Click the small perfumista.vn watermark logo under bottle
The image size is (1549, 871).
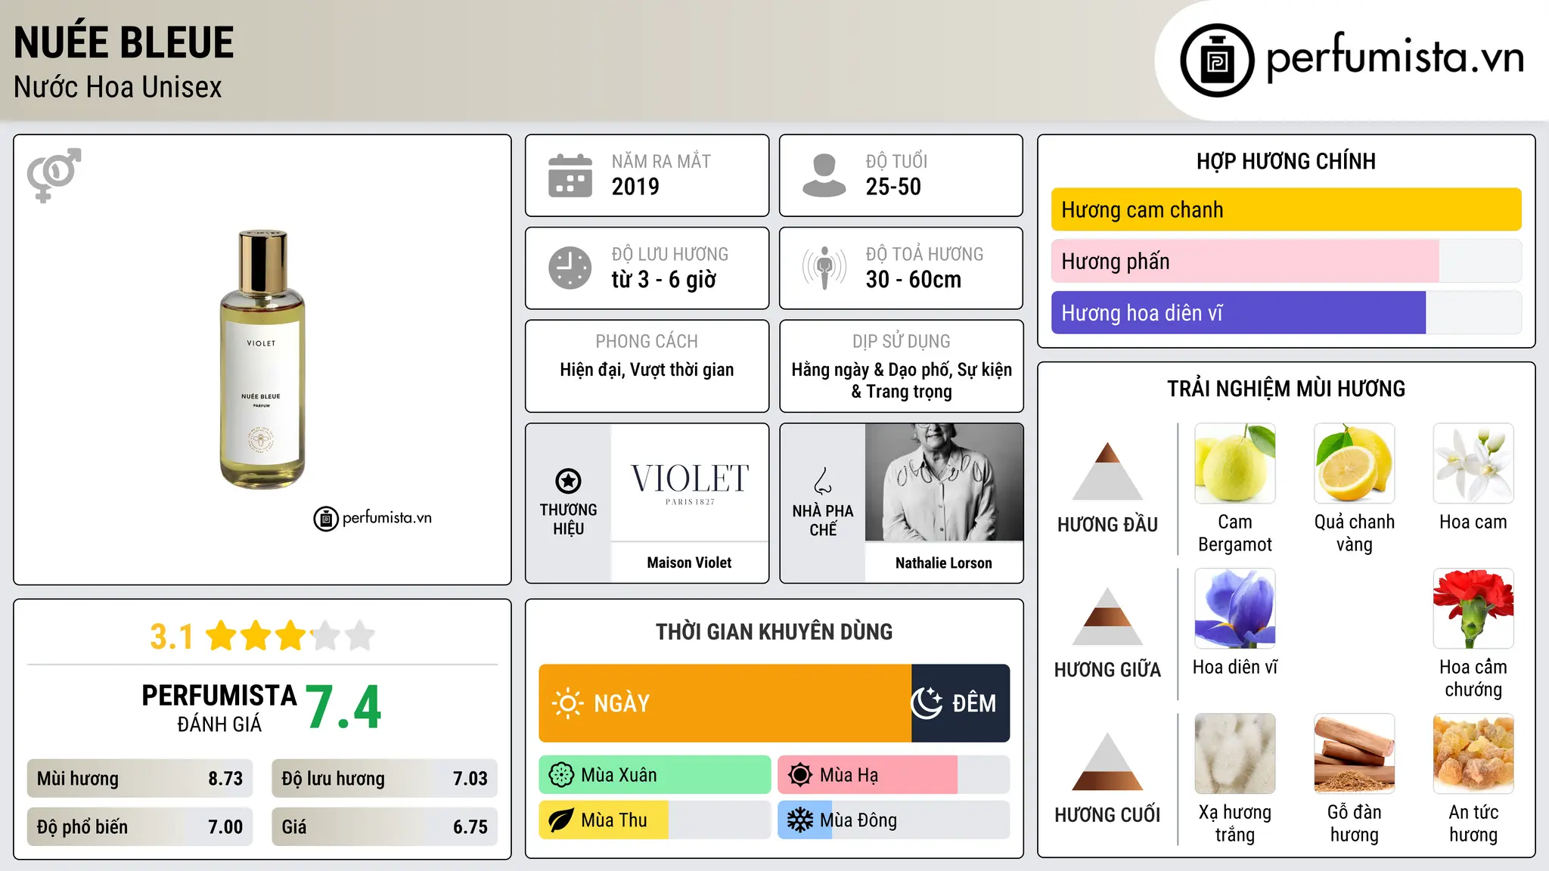(373, 519)
